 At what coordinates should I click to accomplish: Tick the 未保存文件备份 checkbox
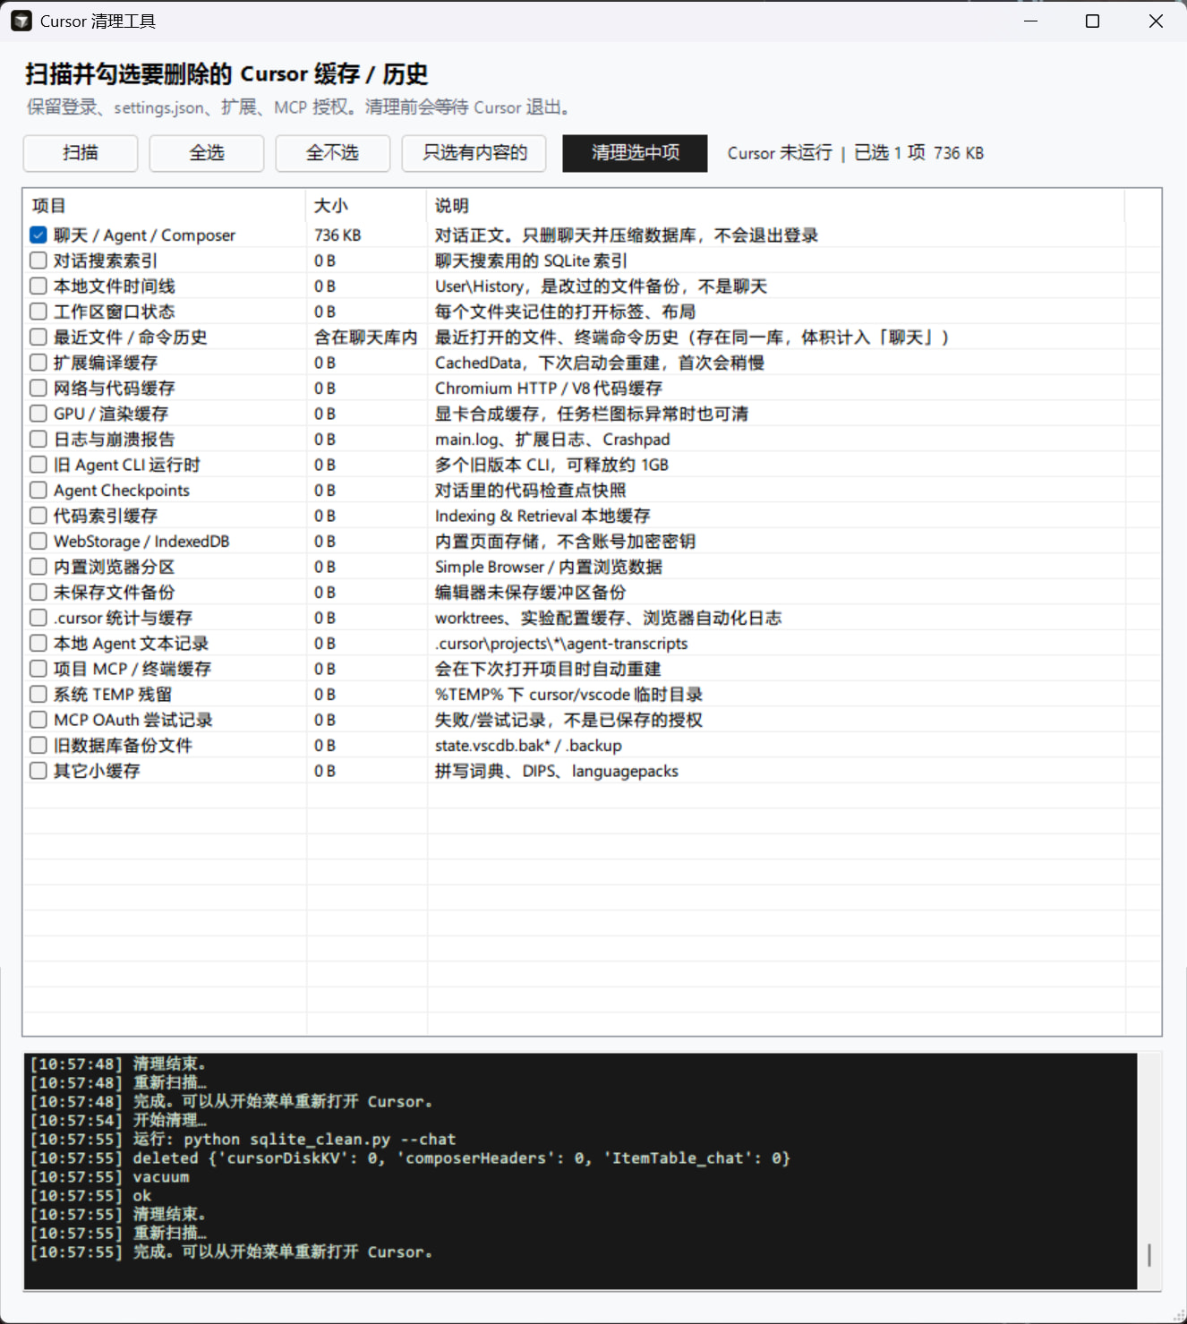(38, 593)
